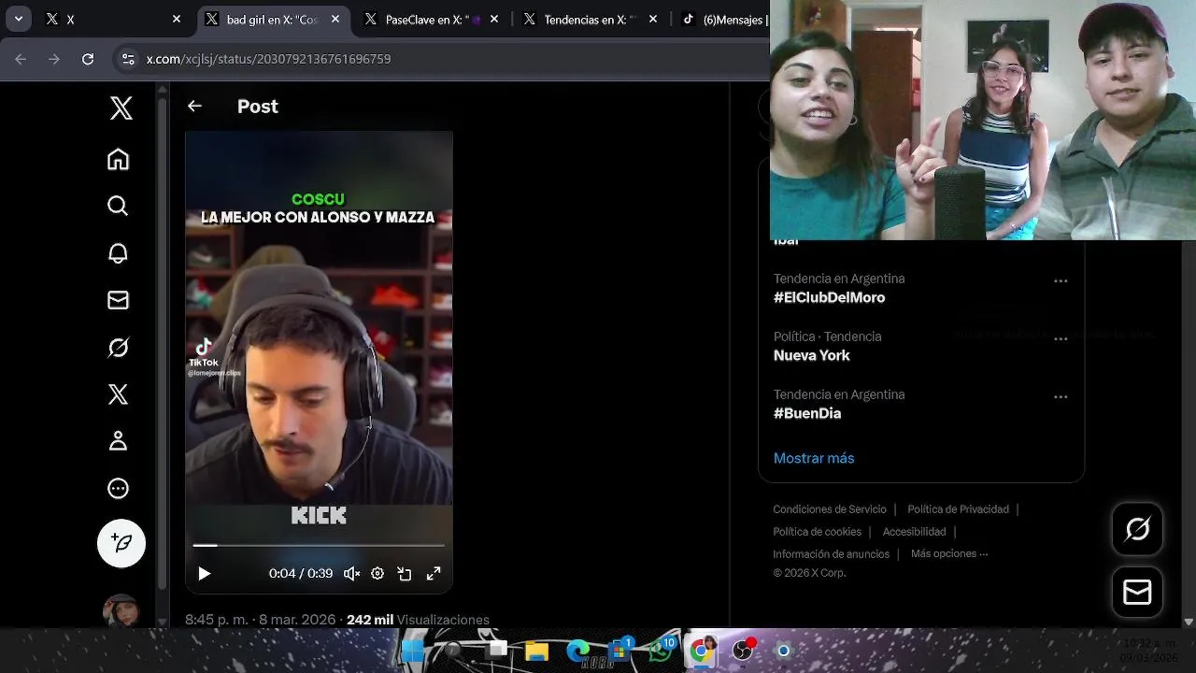Click the 242 mil Visualizaciones count
1196x673 pixels.
point(418,620)
